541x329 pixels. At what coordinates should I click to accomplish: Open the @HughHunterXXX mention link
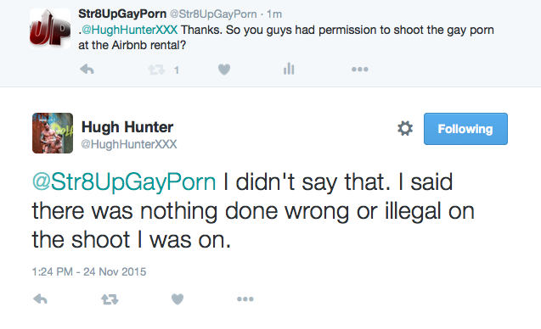click(x=129, y=30)
